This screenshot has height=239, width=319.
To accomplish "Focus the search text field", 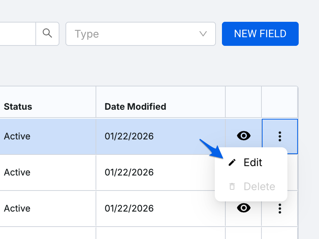I will tap(17, 34).
